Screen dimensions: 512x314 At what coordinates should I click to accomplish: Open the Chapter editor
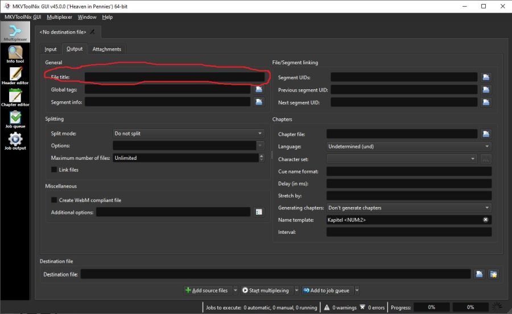point(15,98)
